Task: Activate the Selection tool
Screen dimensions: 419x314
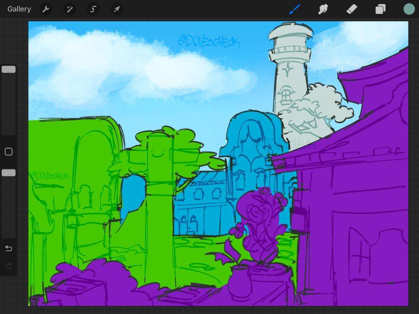Action: point(93,9)
